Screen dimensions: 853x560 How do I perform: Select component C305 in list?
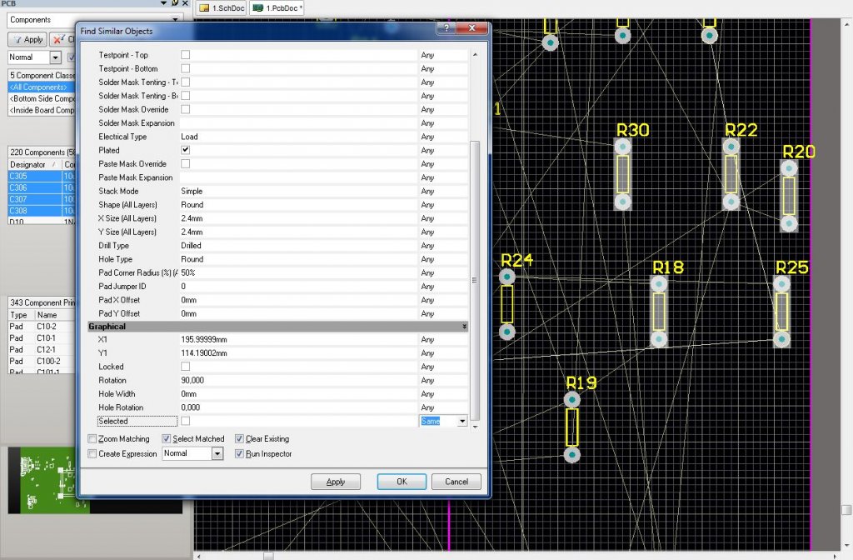click(x=42, y=177)
